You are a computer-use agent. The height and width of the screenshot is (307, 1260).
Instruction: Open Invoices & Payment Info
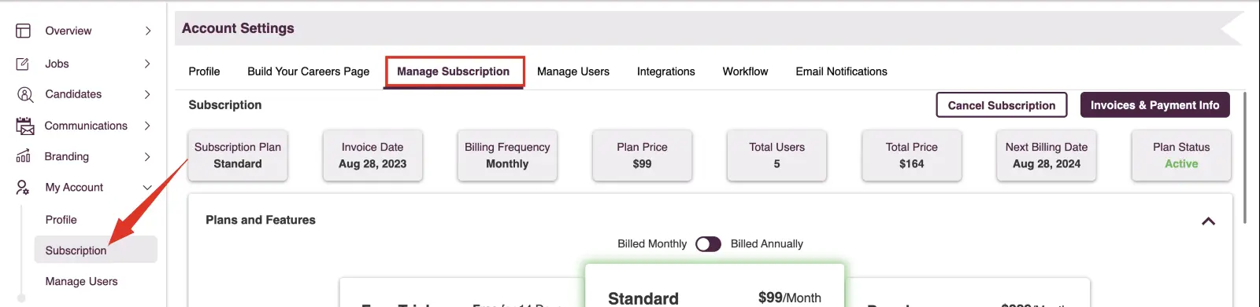1154,105
